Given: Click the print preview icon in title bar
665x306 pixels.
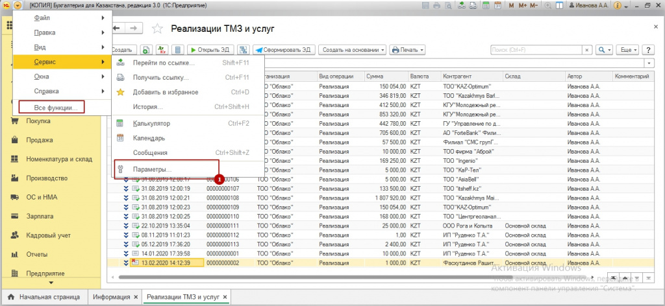Looking at the screenshot, I should click(x=447, y=6).
